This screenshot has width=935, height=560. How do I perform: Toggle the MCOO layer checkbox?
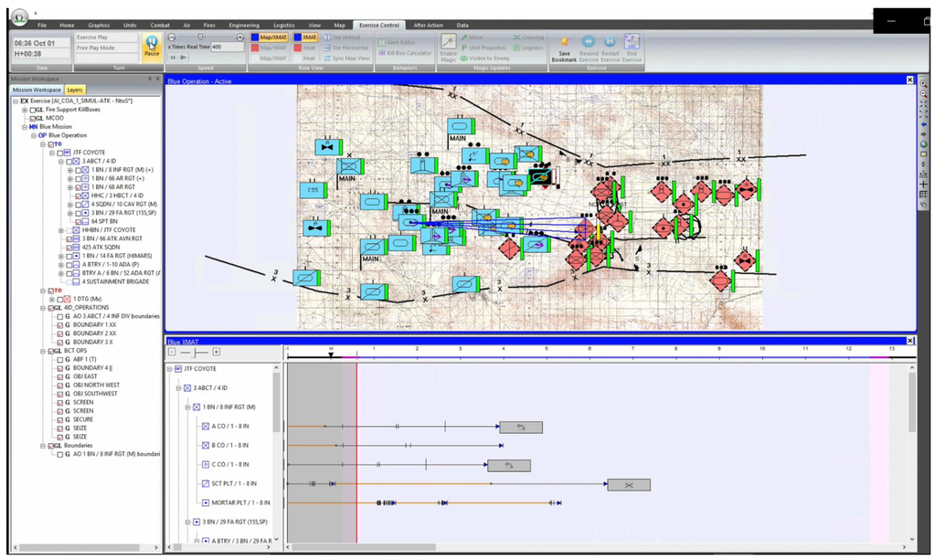(x=34, y=119)
